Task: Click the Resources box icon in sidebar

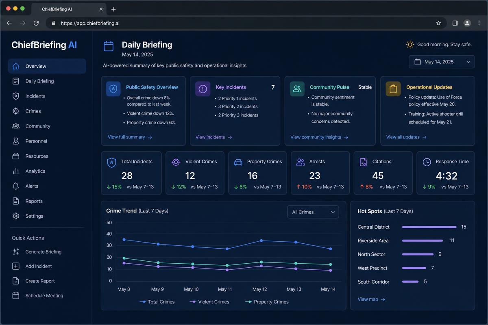Action: [16, 156]
